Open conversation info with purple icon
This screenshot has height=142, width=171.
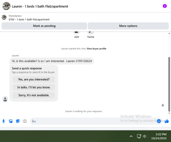click(x=165, y=6)
